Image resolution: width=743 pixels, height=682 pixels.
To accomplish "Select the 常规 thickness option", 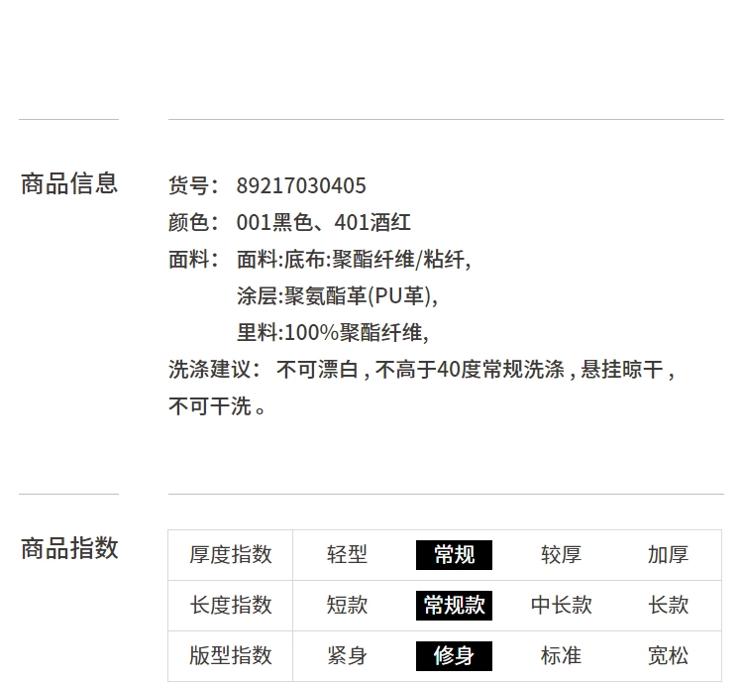I will 454,555.
